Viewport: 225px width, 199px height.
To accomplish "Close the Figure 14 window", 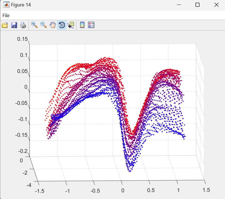I will (217, 5).
